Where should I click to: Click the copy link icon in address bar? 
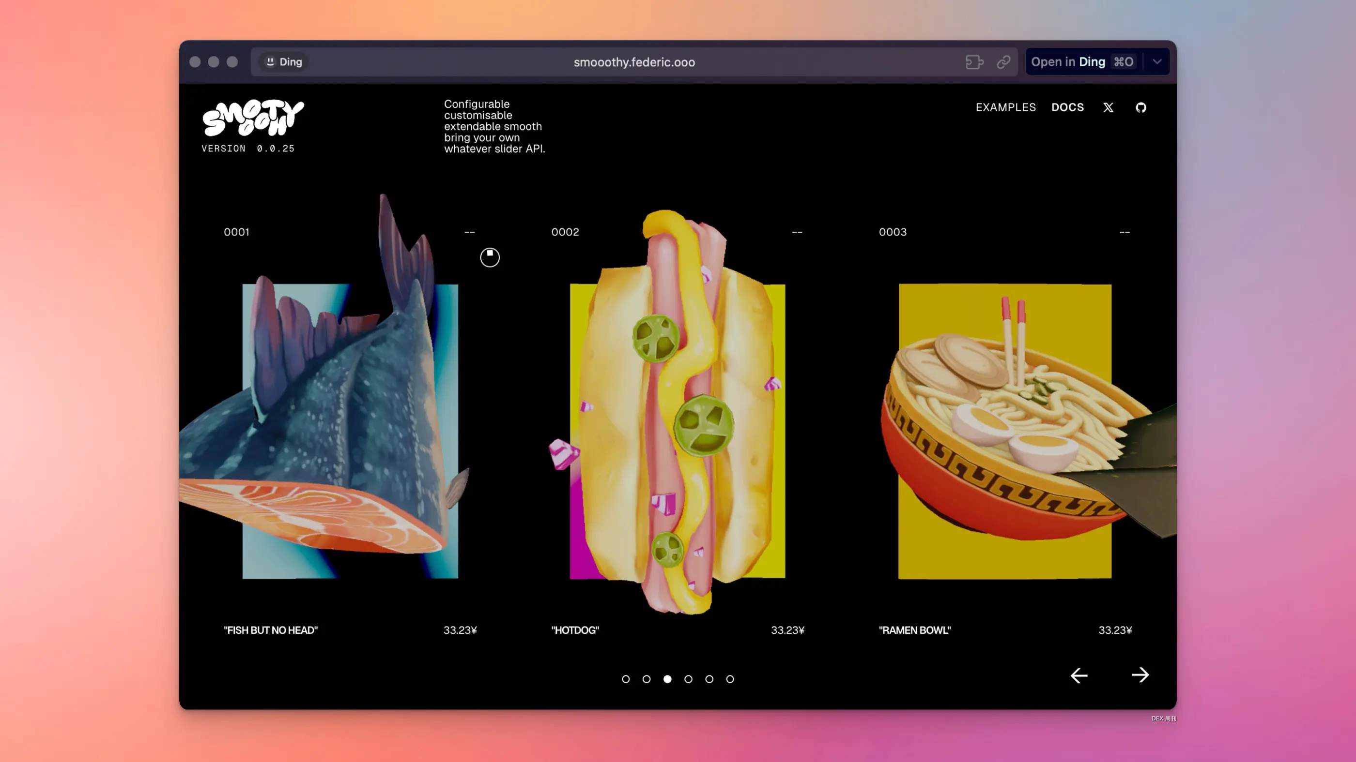coord(1003,62)
